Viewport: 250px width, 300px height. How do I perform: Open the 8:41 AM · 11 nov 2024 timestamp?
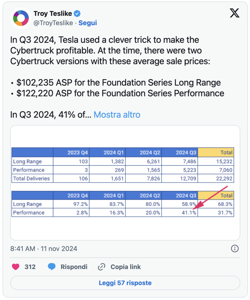pyautogui.click(x=44, y=248)
